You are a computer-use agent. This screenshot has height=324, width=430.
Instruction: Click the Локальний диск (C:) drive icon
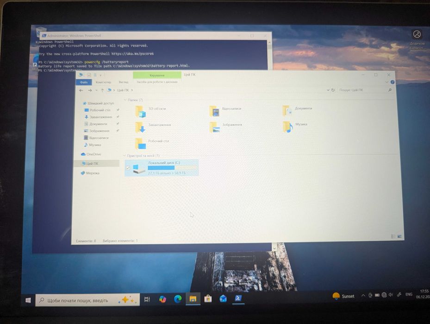(x=139, y=168)
